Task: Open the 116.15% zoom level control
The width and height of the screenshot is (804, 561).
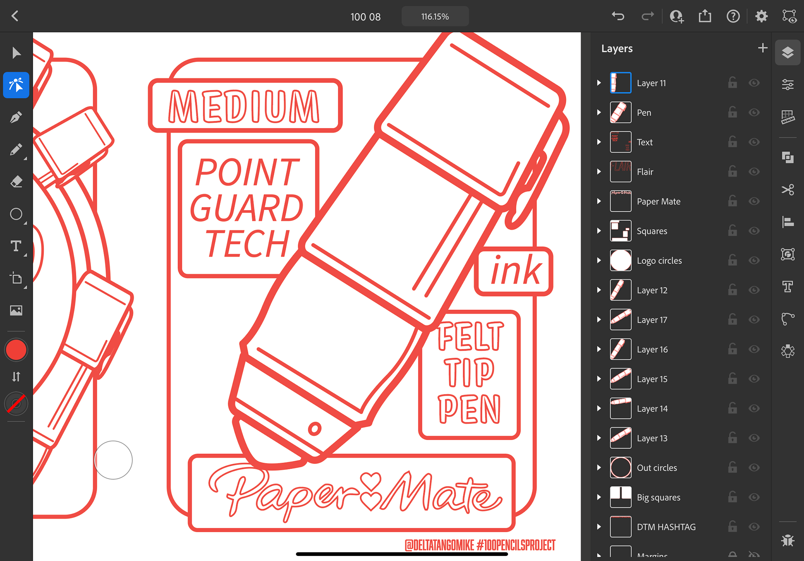Action: [435, 16]
